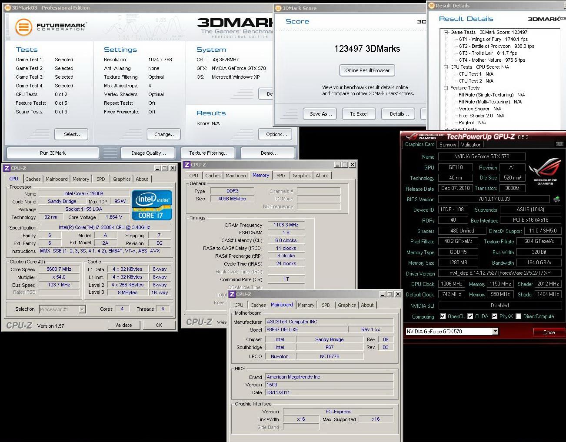Open the Processor #1 selection dropdown in CPU-Z

[x=82, y=309]
